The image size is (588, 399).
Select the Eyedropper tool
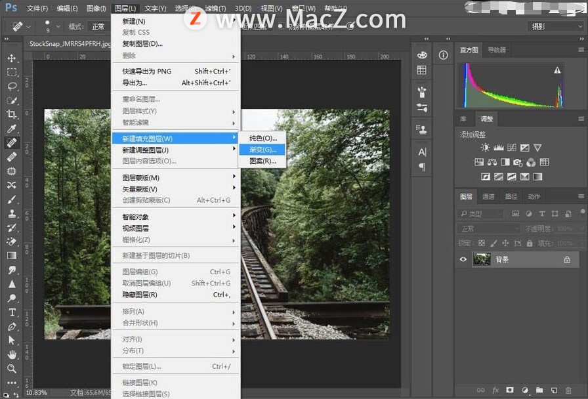point(12,129)
